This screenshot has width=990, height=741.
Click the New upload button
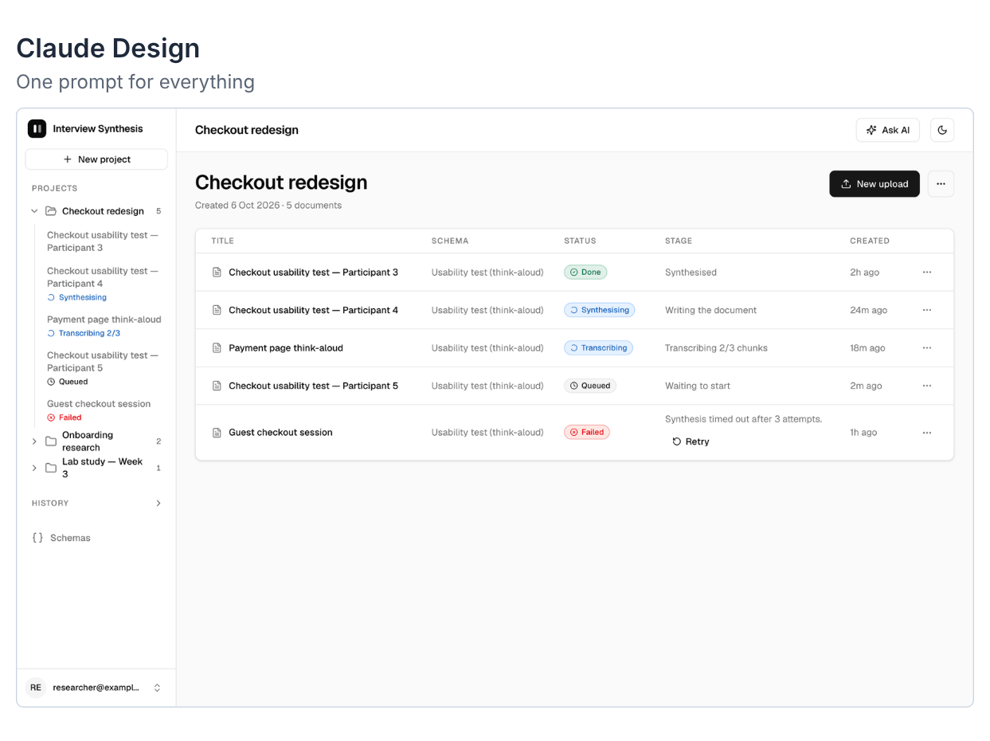[x=875, y=184]
